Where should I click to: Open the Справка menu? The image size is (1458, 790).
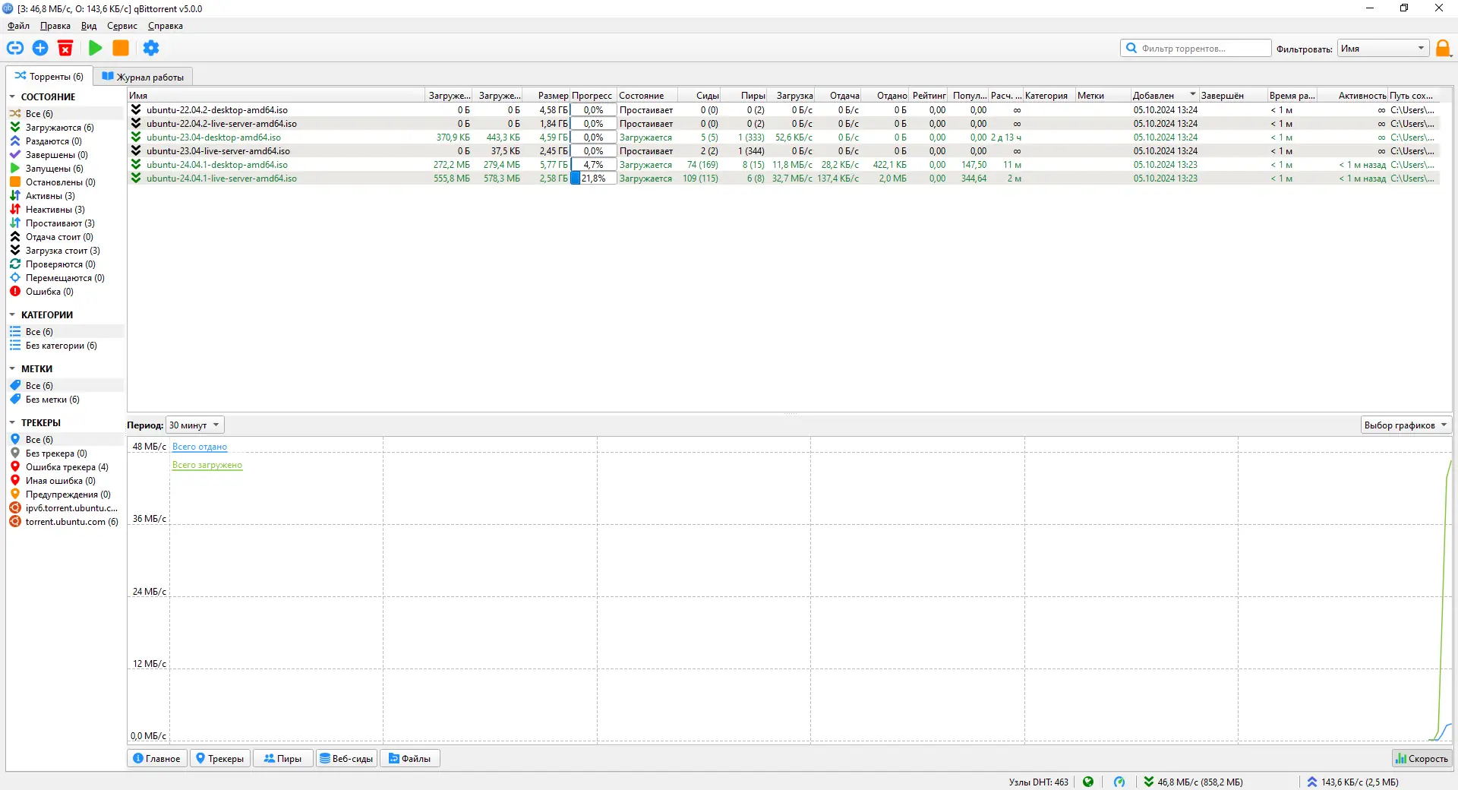pyautogui.click(x=166, y=26)
